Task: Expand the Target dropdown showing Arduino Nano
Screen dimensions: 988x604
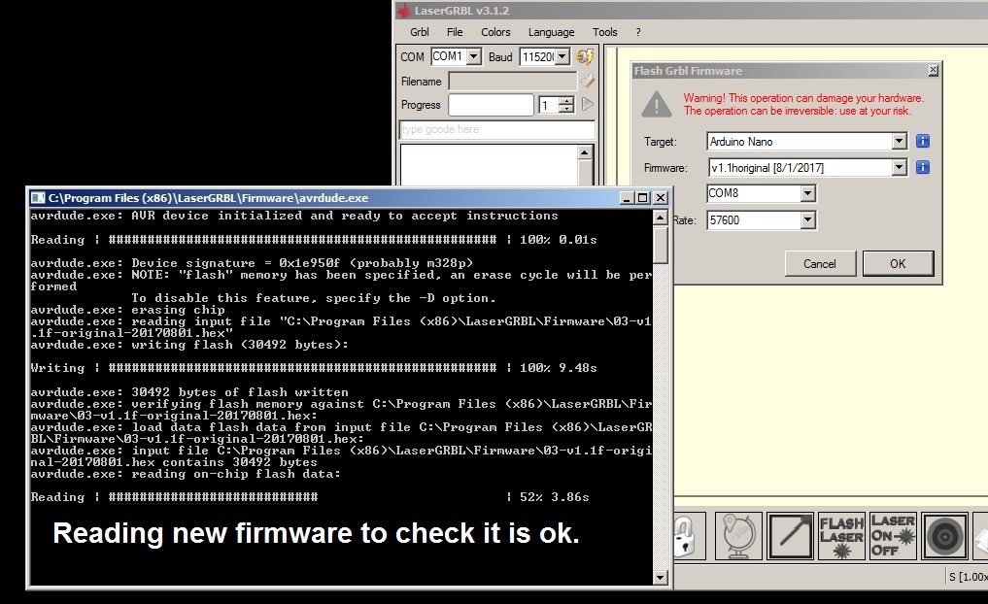Action: tap(900, 142)
